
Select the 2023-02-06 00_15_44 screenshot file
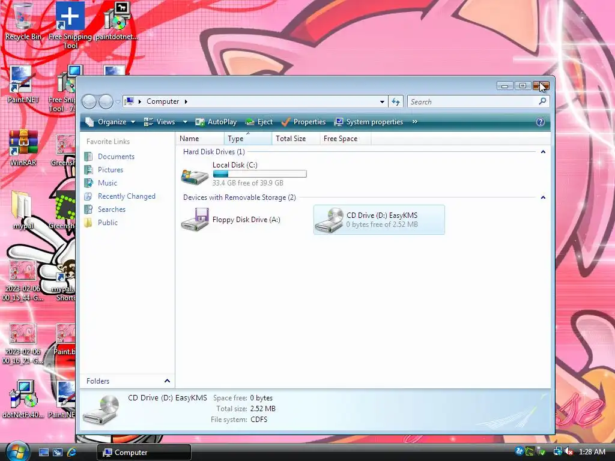pyautogui.click(x=23, y=281)
